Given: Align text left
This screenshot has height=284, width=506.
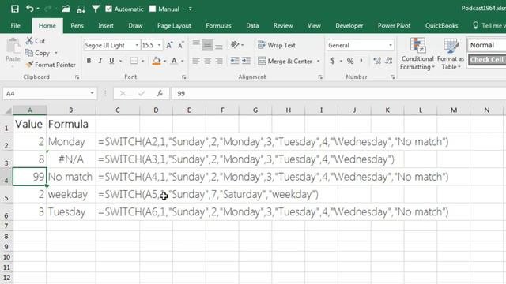Looking at the screenshot, I should tap(196, 61).
